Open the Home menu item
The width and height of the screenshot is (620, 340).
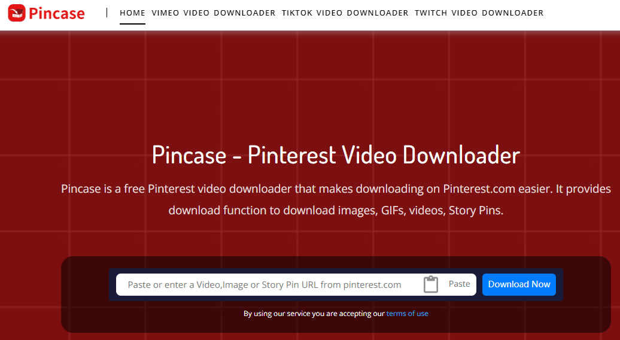click(x=132, y=13)
